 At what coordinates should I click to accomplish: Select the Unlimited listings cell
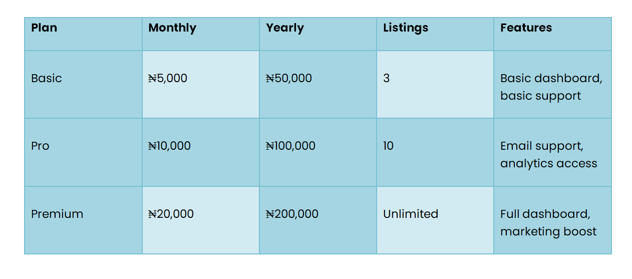435,220
